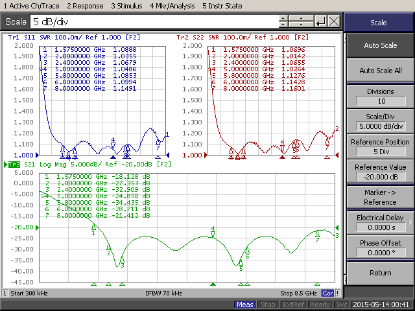This screenshot has width=415, height=311.
Task: Open the Stimulus menu
Action: coord(126,6)
